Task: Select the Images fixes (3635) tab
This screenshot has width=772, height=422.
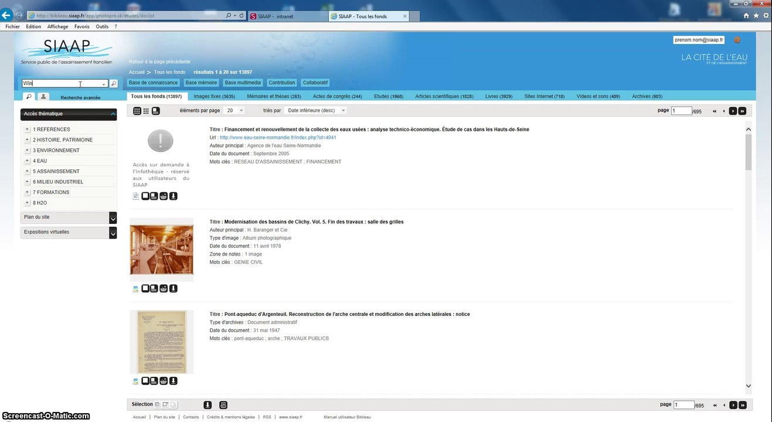Action: (214, 96)
